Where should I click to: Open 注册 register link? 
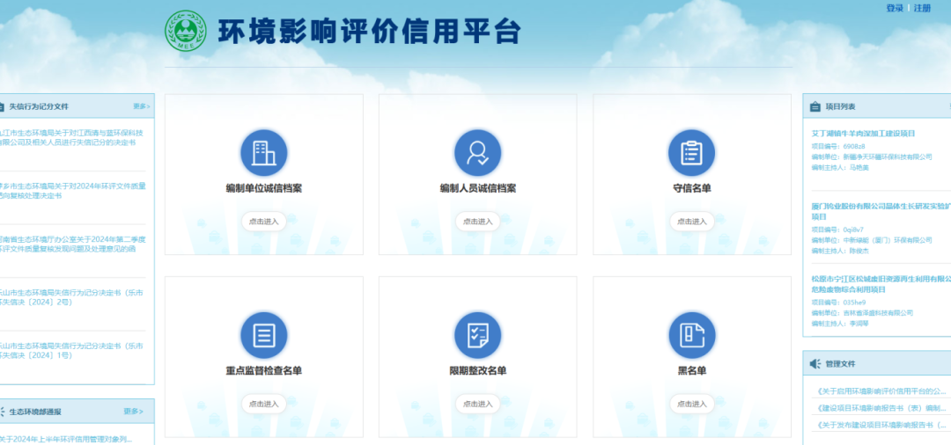point(922,9)
